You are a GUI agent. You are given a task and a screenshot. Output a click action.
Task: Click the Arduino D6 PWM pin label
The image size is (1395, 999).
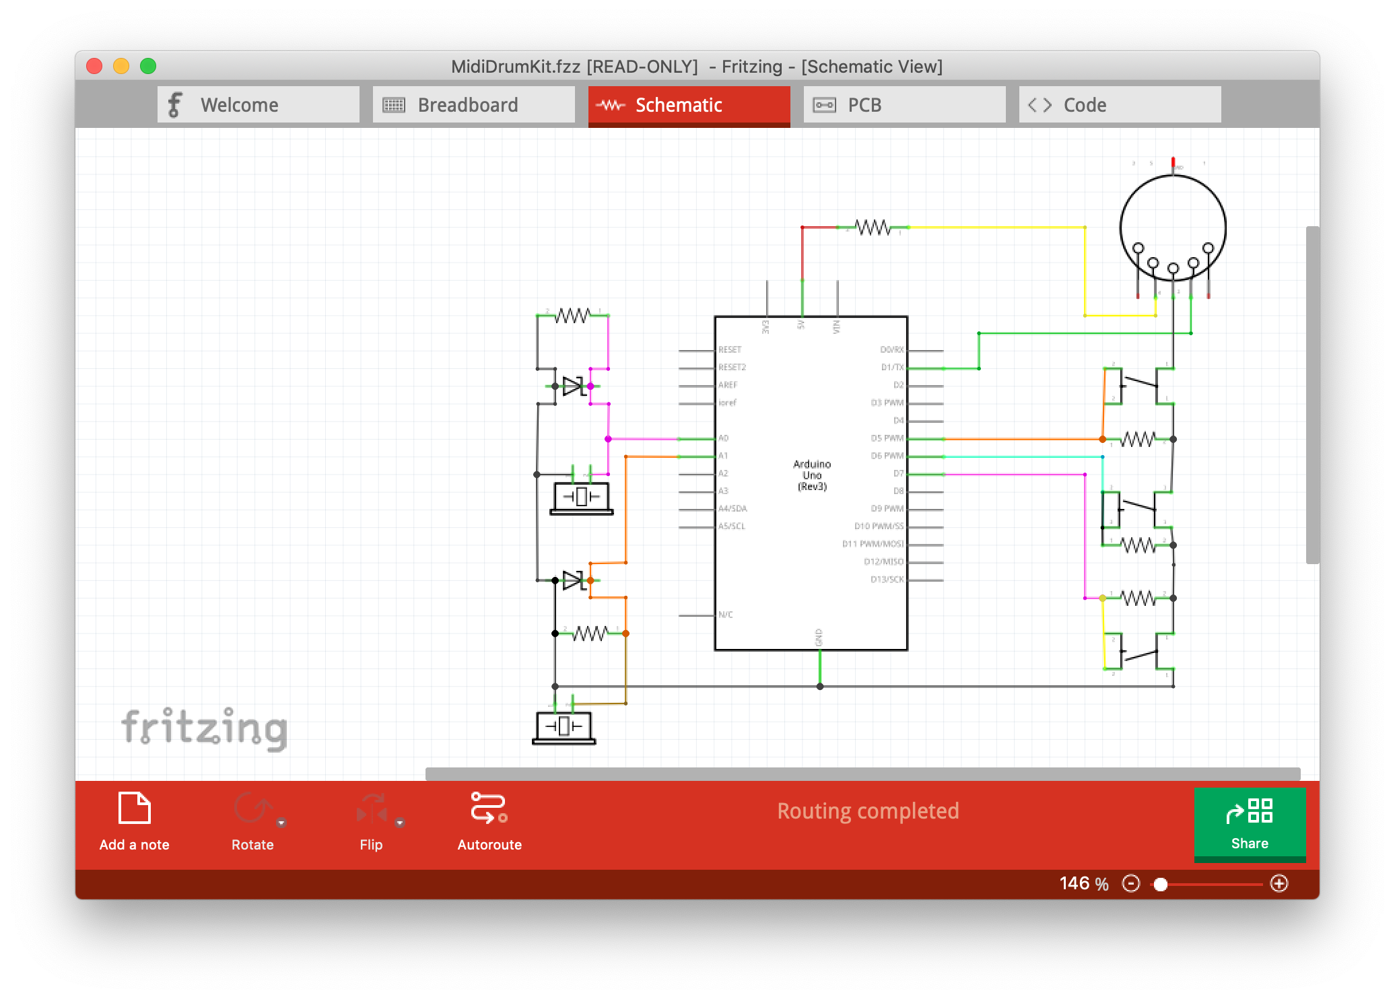tap(887, 456)
